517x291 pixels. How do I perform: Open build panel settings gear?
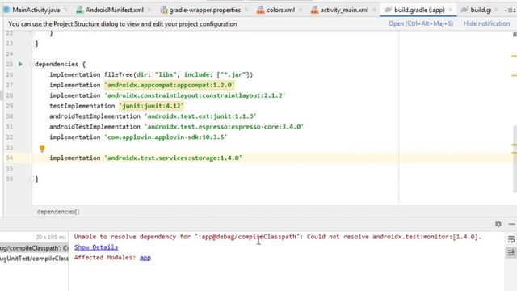498,224
